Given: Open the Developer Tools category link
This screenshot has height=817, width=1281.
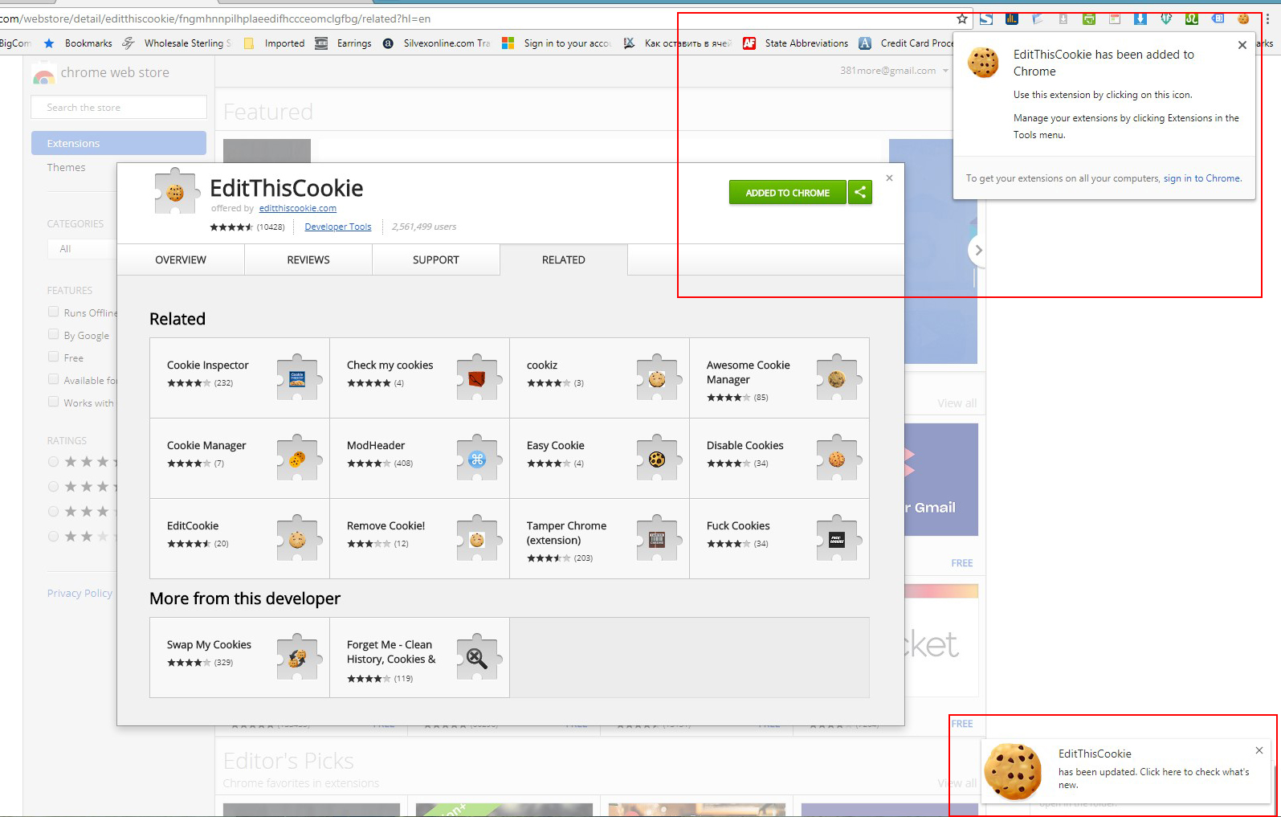Looking at the screenshot, I should pos(338,227).
